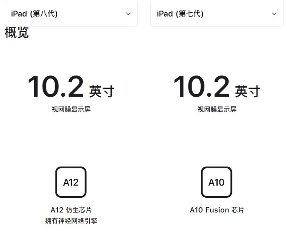Screen dimensions: 287x232
Task: Click the chevron arrow beside iPad (第七代)
Action: tap(274, 14)
